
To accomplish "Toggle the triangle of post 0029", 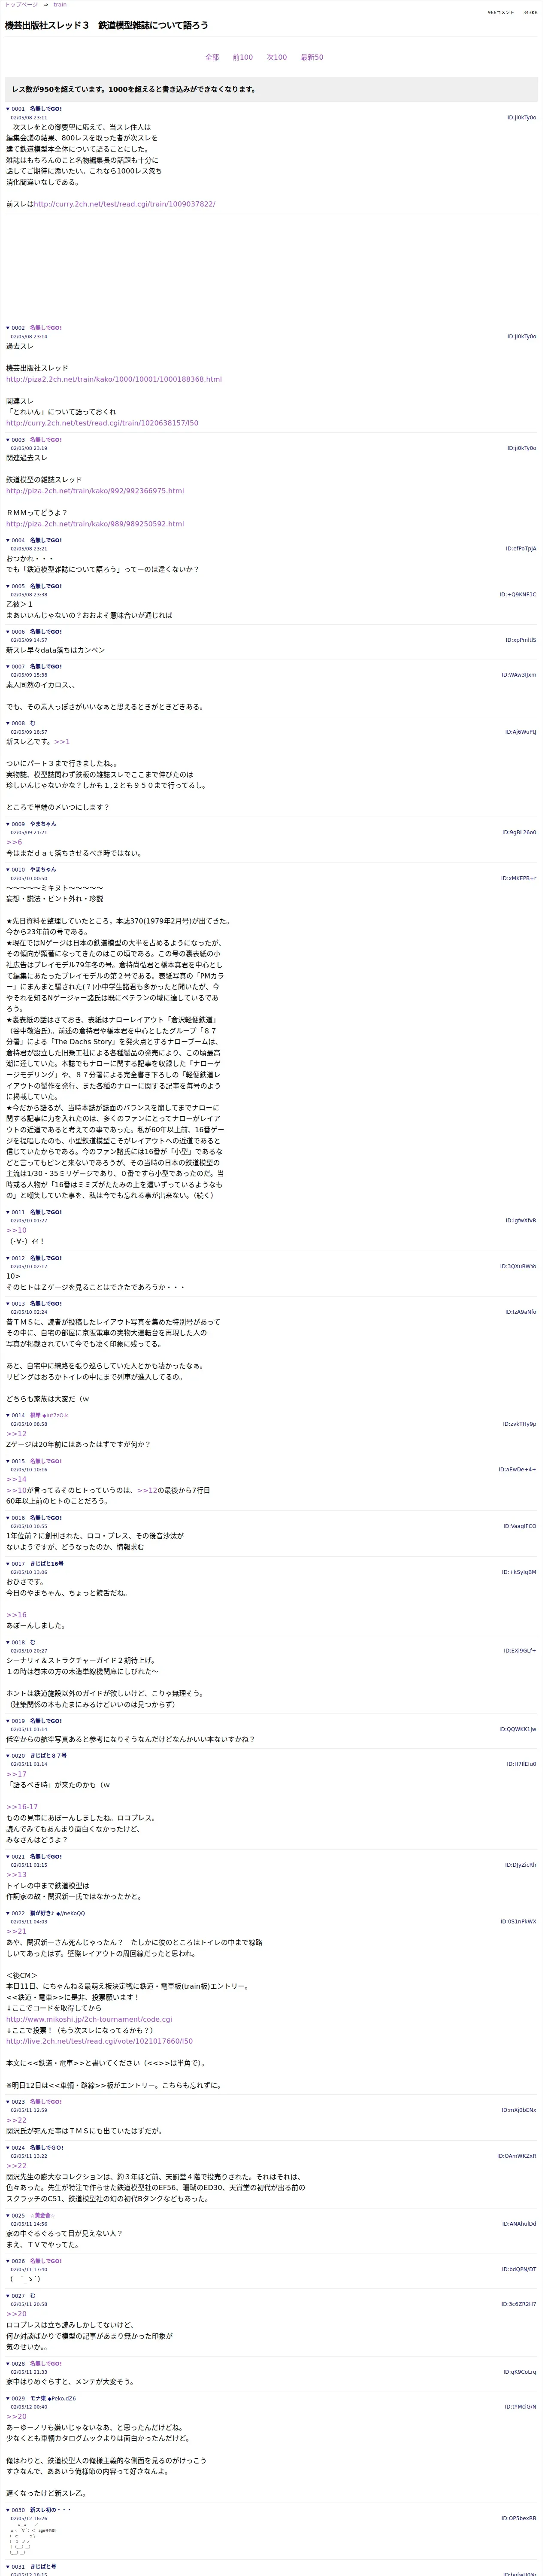I will point(8,2399).
